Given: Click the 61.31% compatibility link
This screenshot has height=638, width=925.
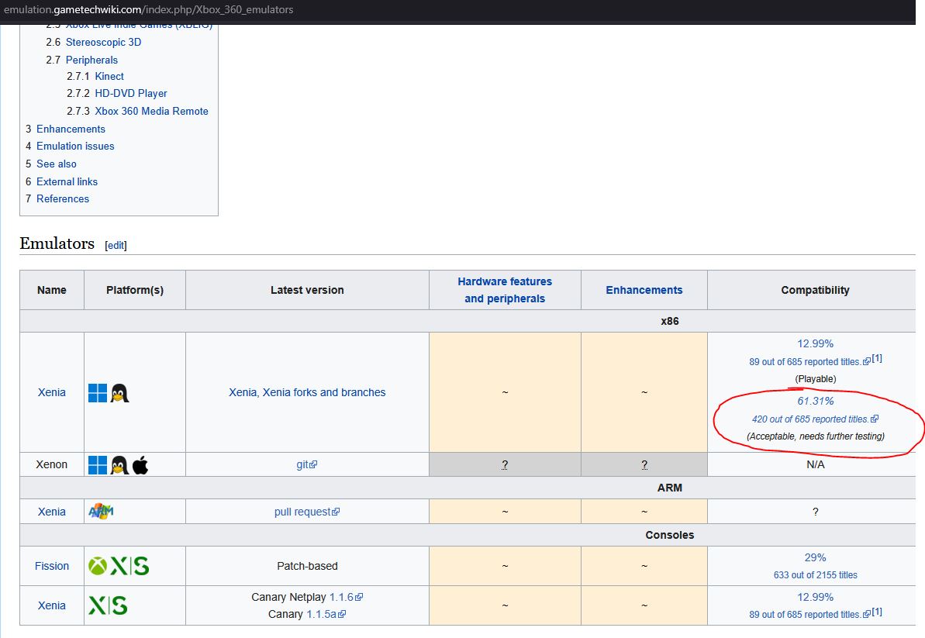Looking at the screenshot, I should pos(815,401).
